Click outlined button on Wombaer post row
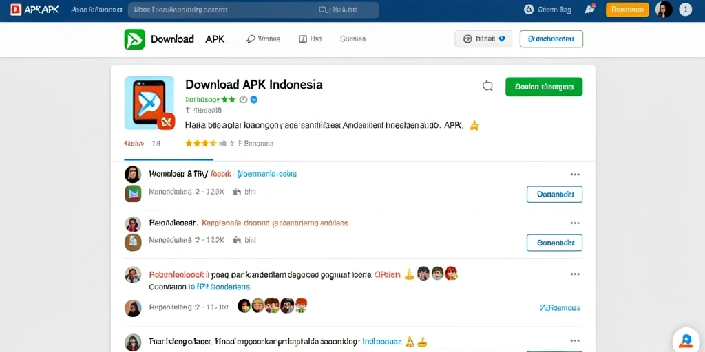 (554, 195)
